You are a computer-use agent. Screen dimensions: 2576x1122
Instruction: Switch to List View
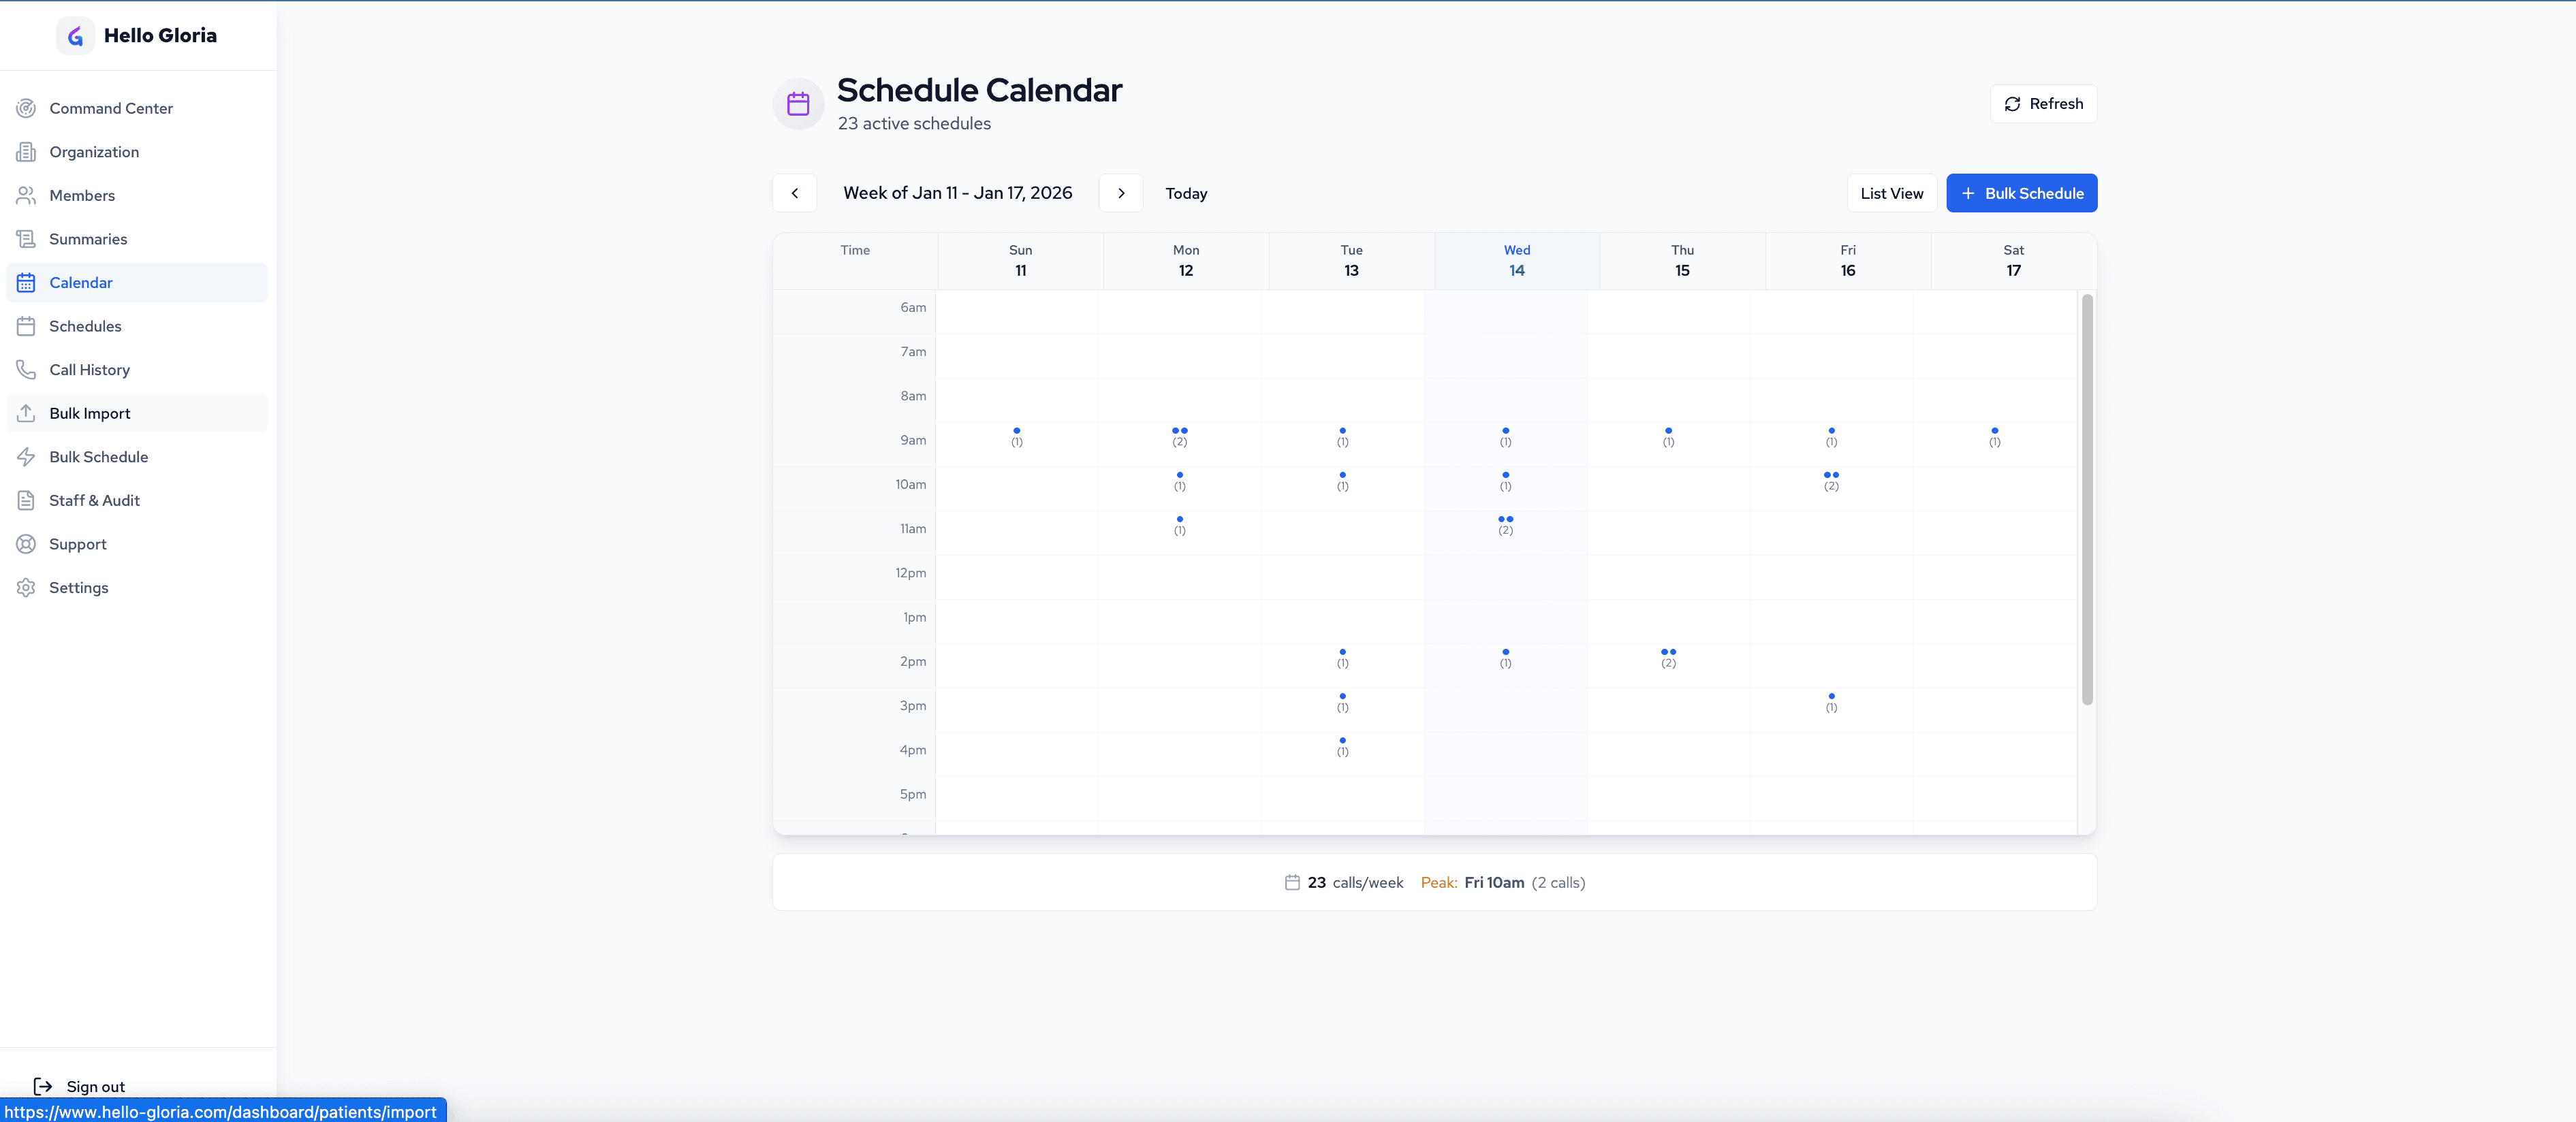pos(1891,193)
